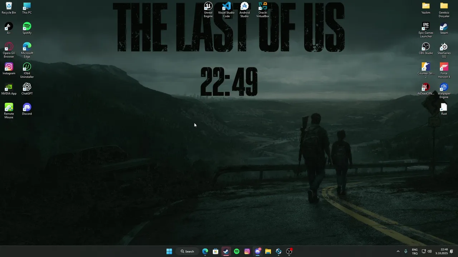This screenshot has width=458, height=257.
Task: Open the volume speaker icon
Action: (429, 251)
